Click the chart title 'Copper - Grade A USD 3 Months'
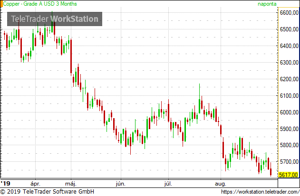 click(40, 4)
